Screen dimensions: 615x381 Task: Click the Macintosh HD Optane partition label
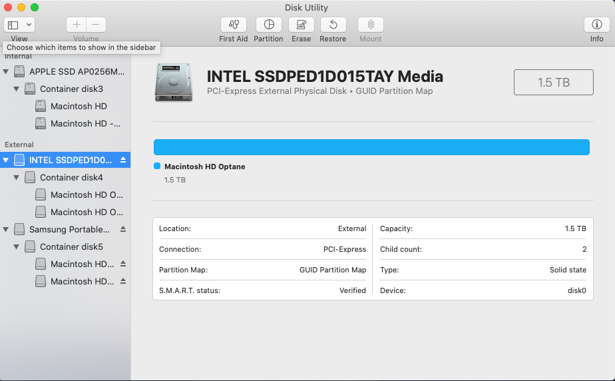(x=205, y=167)
